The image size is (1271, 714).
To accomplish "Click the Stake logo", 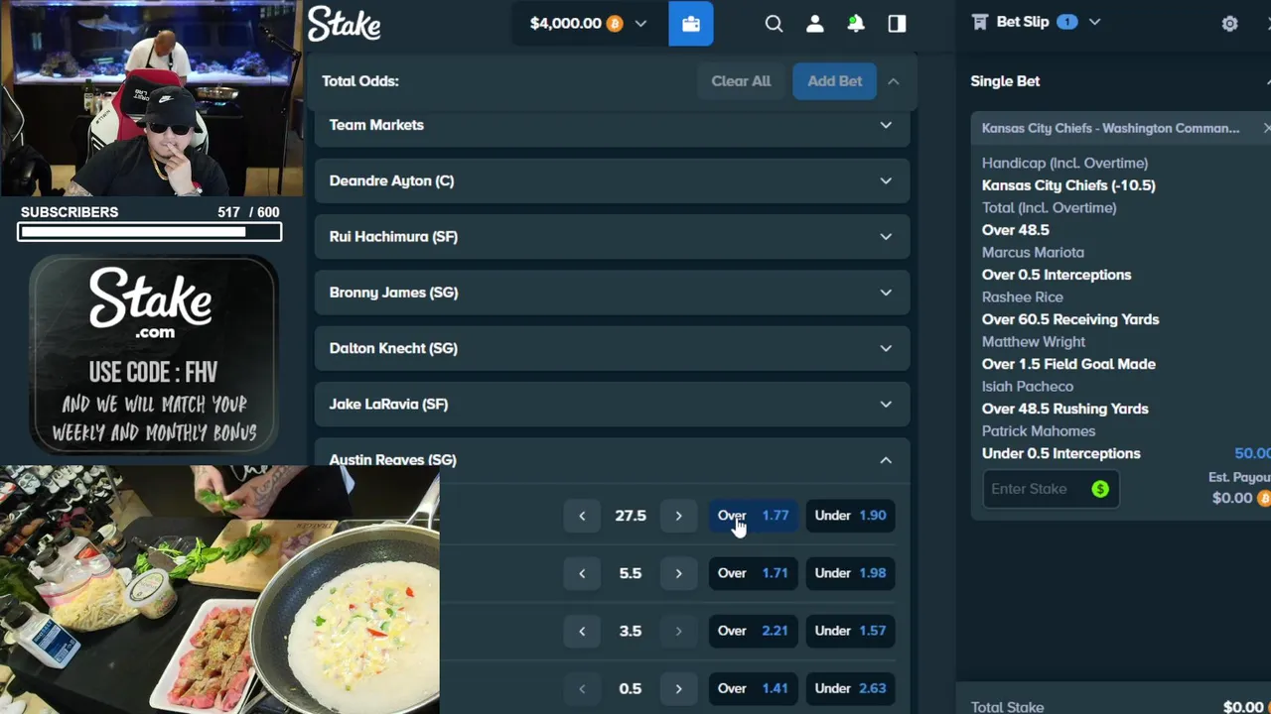I will pos(344,24).
